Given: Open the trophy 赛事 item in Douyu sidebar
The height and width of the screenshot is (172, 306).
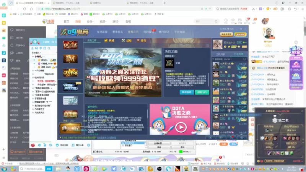Looking at the screenshot, I should pyautogui.click(x=16, y=60).
